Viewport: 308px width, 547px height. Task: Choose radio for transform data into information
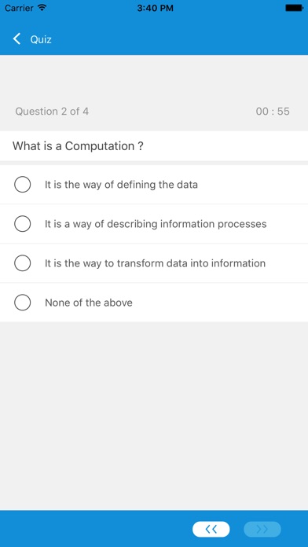click(x=22, y=263)
